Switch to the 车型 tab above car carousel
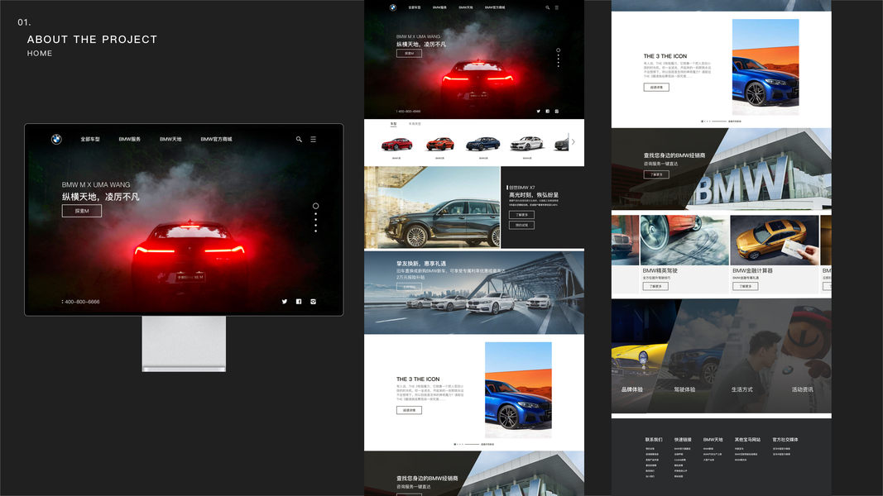The height and width of the screenshot is (496, 883). click(x=393, y=124)
